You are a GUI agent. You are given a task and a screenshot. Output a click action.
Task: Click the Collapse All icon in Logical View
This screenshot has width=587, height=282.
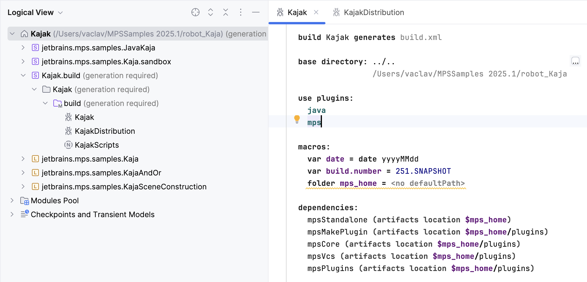tap(226, 12)
